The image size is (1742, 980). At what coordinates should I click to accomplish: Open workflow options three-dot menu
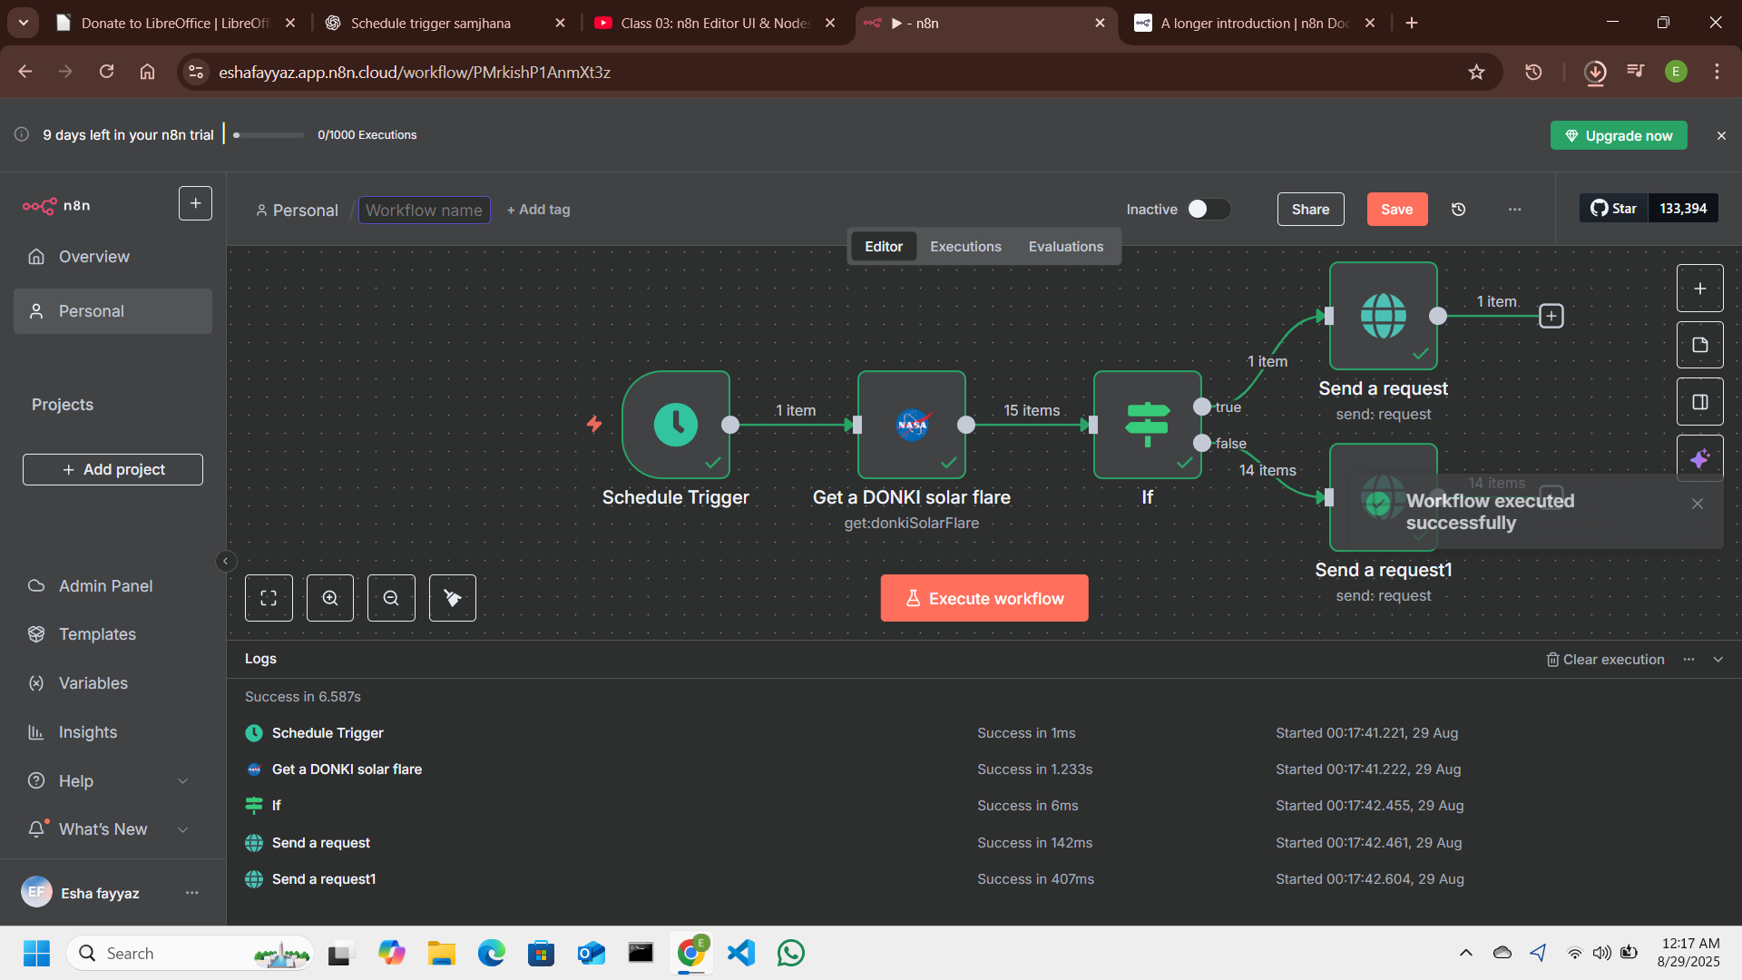pyautogui.click(x=1515, y=210)
